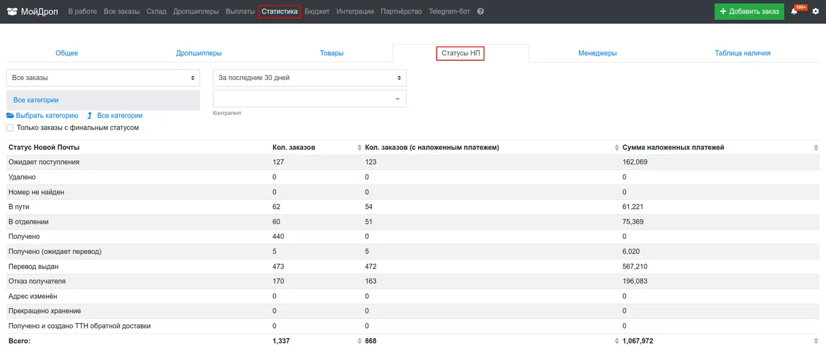Image resolution: width=826 pixels, height=361 pixels.
Task: Click the МойДроп logo icon
Action: point(12,12)
